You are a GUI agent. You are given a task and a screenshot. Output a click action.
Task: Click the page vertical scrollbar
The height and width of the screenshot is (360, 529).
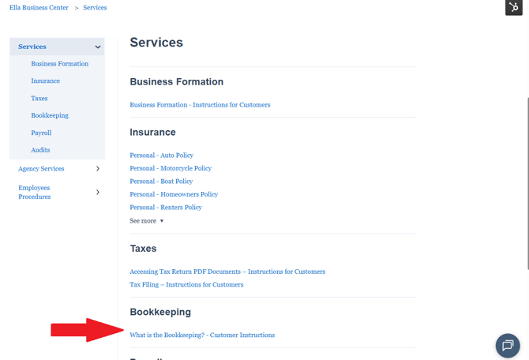click(527, 184)
